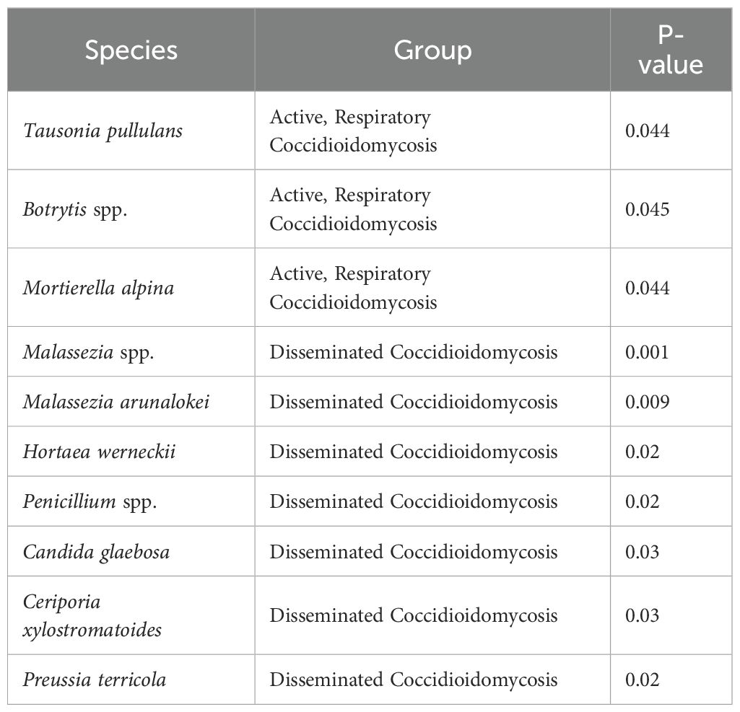Click the Mortierella alpina cell

click(98, 288)
